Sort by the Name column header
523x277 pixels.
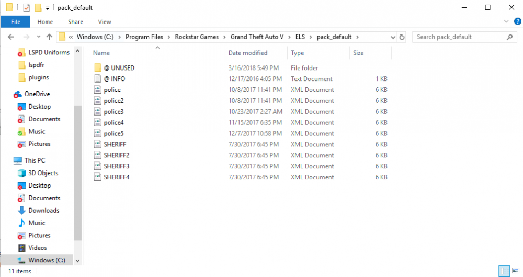coord(101,53)
